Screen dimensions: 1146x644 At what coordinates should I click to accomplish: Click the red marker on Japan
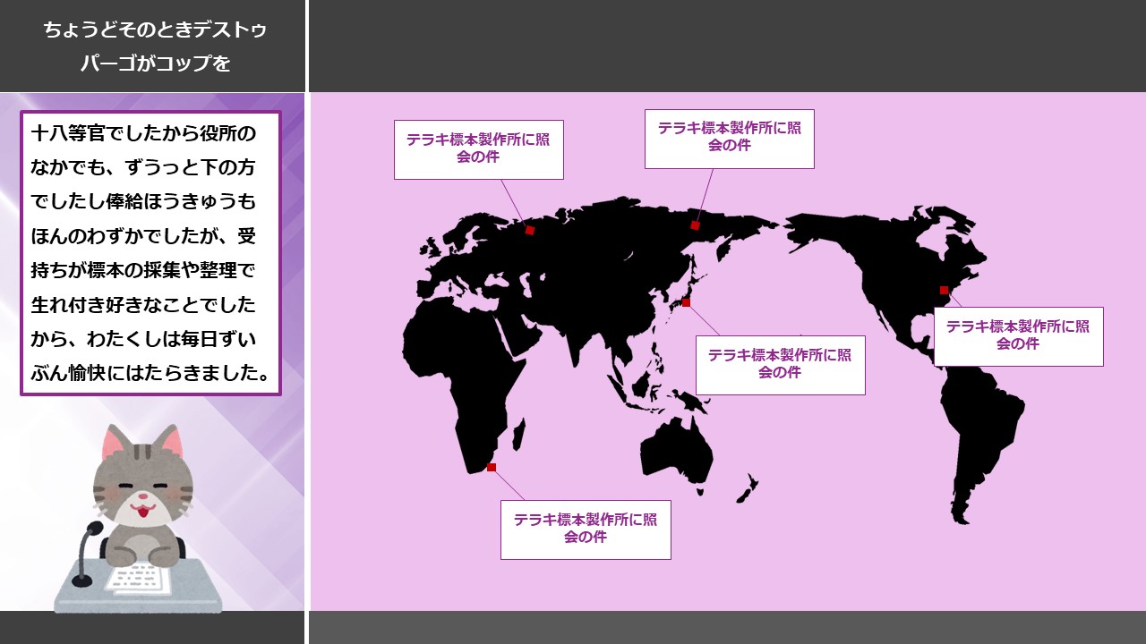tap(686, 302)
